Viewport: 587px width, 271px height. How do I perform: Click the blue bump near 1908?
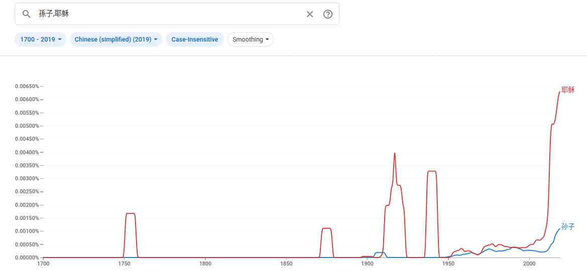click(x=380, y=252)
